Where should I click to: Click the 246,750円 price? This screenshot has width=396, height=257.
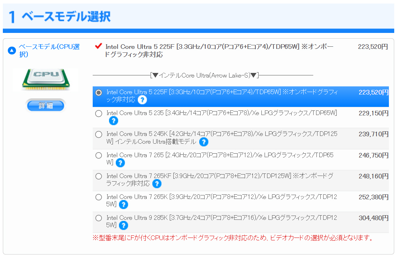[x=374, y=155]
